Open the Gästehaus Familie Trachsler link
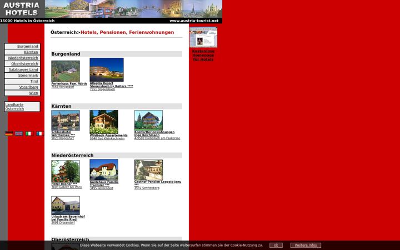This screenshot has height=250, width=400. (104, 184)
